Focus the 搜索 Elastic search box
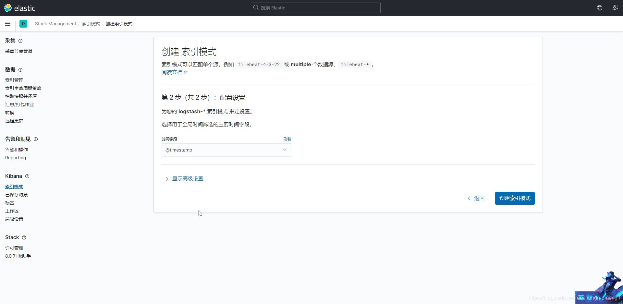The width and height of the screenshot is (623, 304). click(315, 8)
